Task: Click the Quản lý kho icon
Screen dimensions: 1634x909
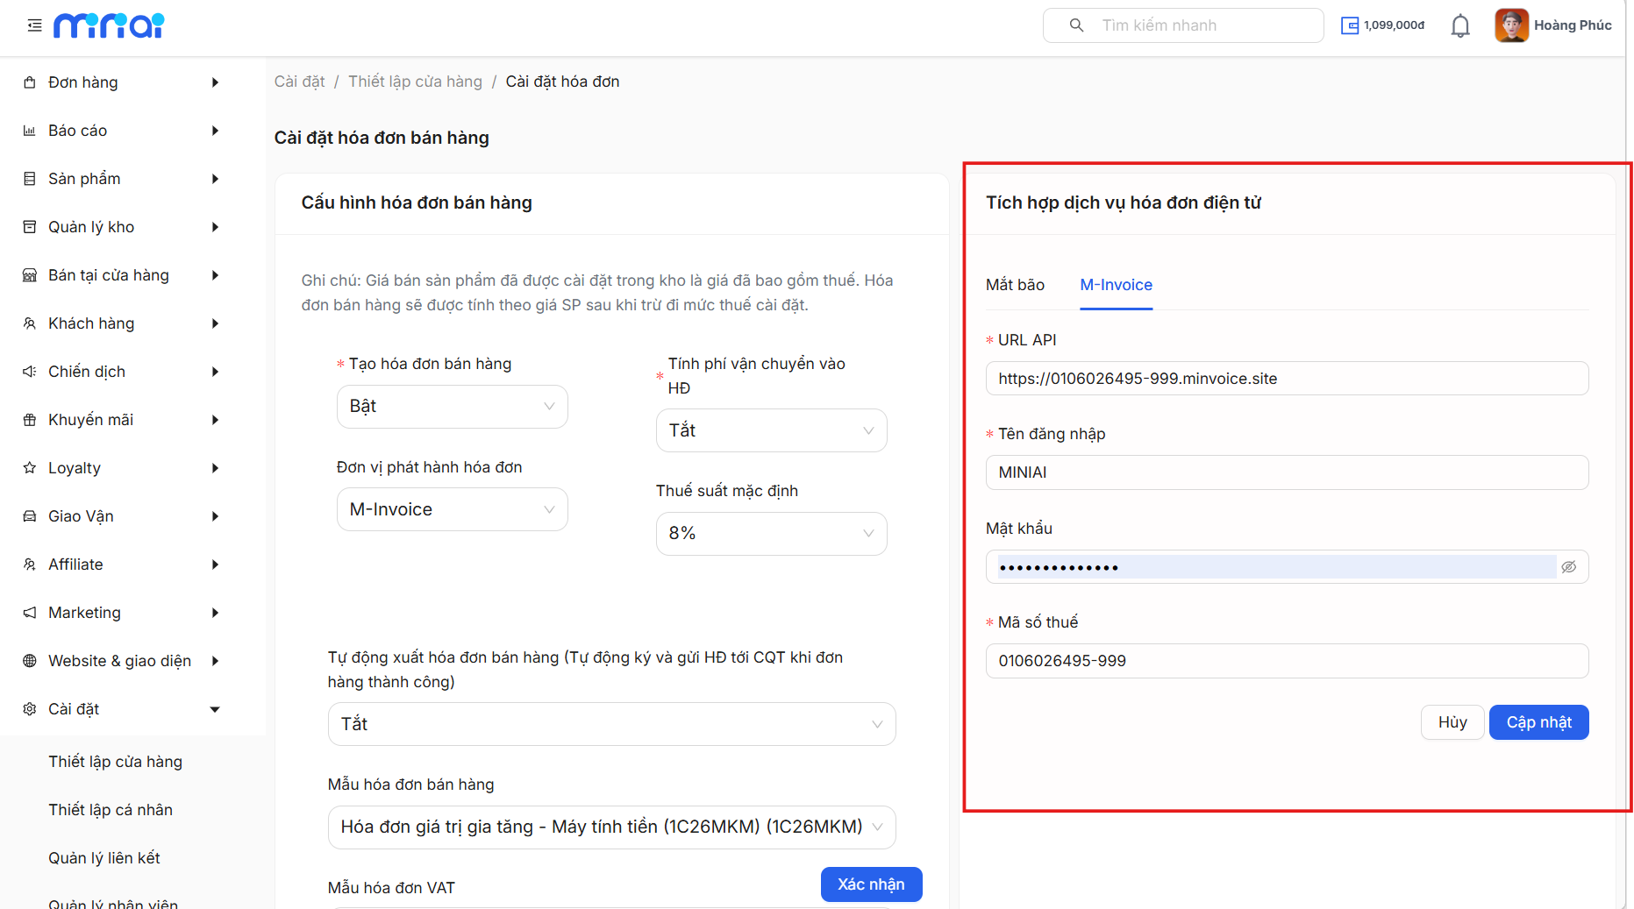Action: 30,227
